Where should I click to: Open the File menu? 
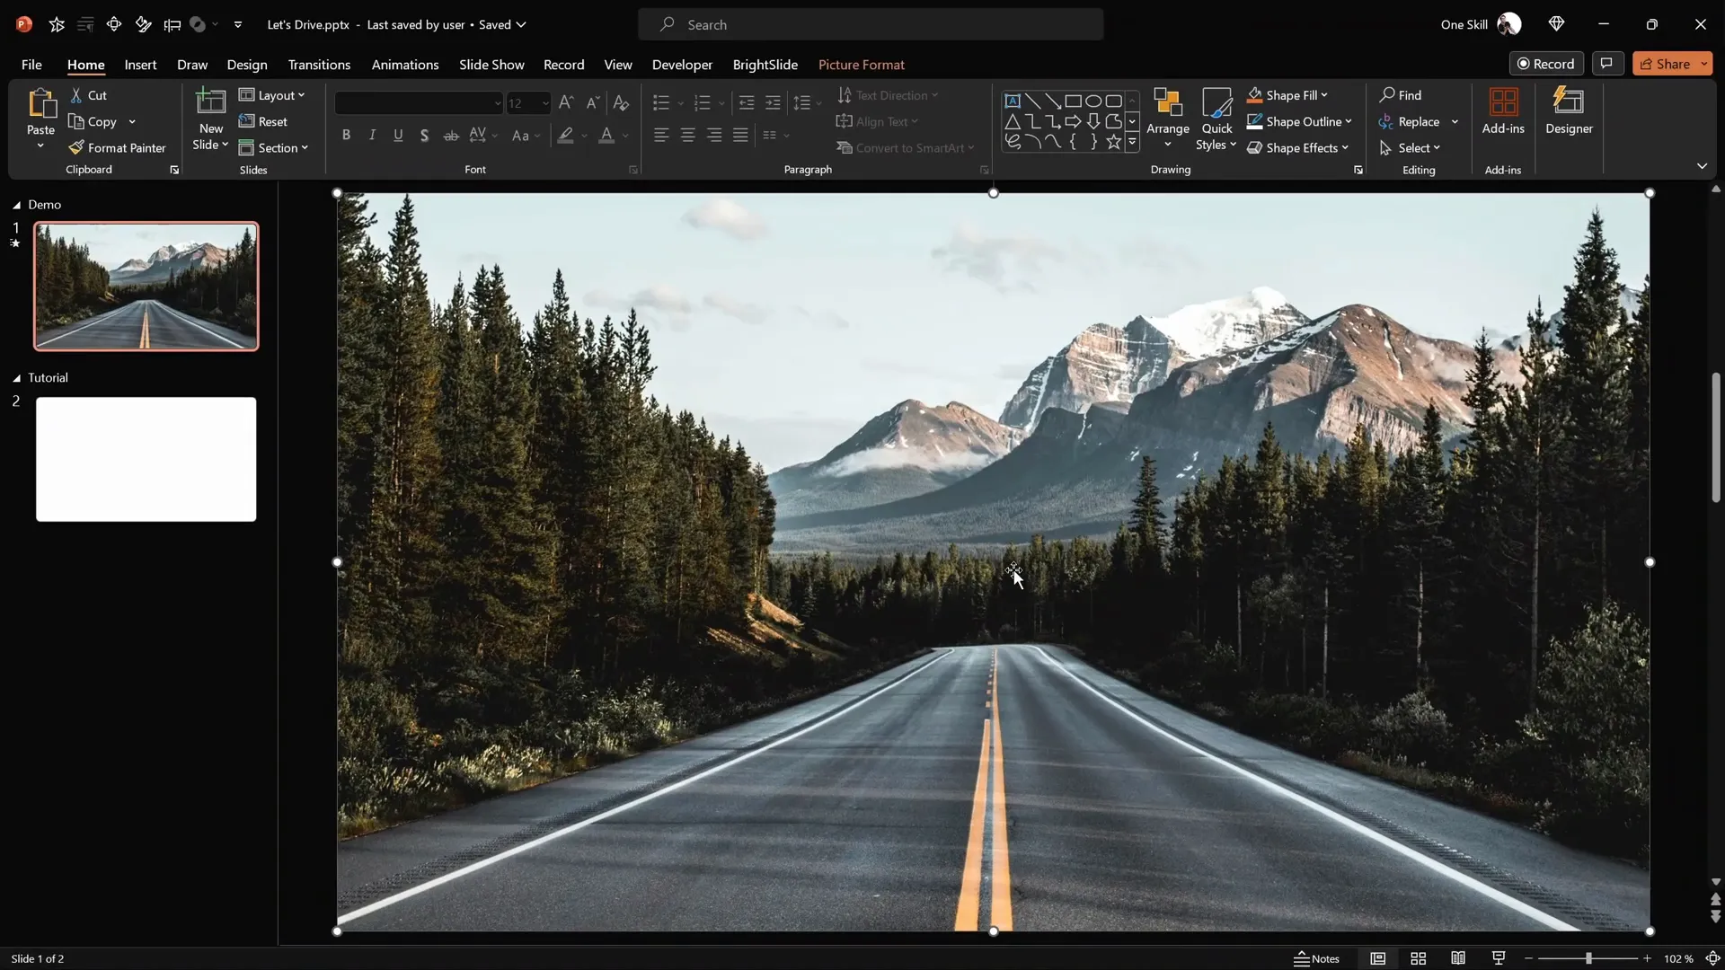click(31, 65)
